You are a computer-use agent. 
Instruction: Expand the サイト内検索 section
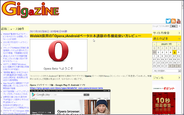(179, 32)
